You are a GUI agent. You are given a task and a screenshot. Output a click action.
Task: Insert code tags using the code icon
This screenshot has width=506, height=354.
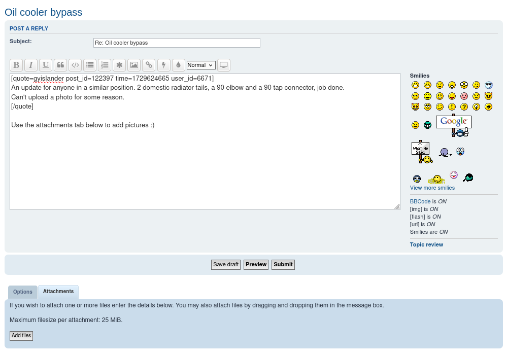[x=75, y=65]
